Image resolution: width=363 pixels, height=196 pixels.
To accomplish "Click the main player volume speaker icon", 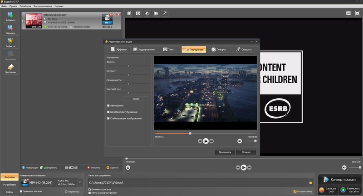I will coord(344,167).
